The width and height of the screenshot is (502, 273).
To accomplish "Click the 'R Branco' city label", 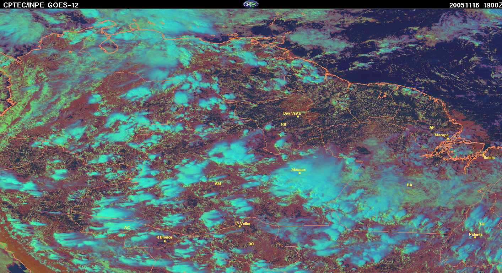I will [x=164, y=237].
